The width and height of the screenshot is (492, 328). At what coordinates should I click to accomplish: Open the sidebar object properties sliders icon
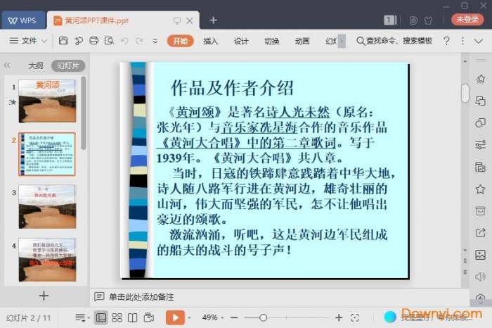click(480, 145)
